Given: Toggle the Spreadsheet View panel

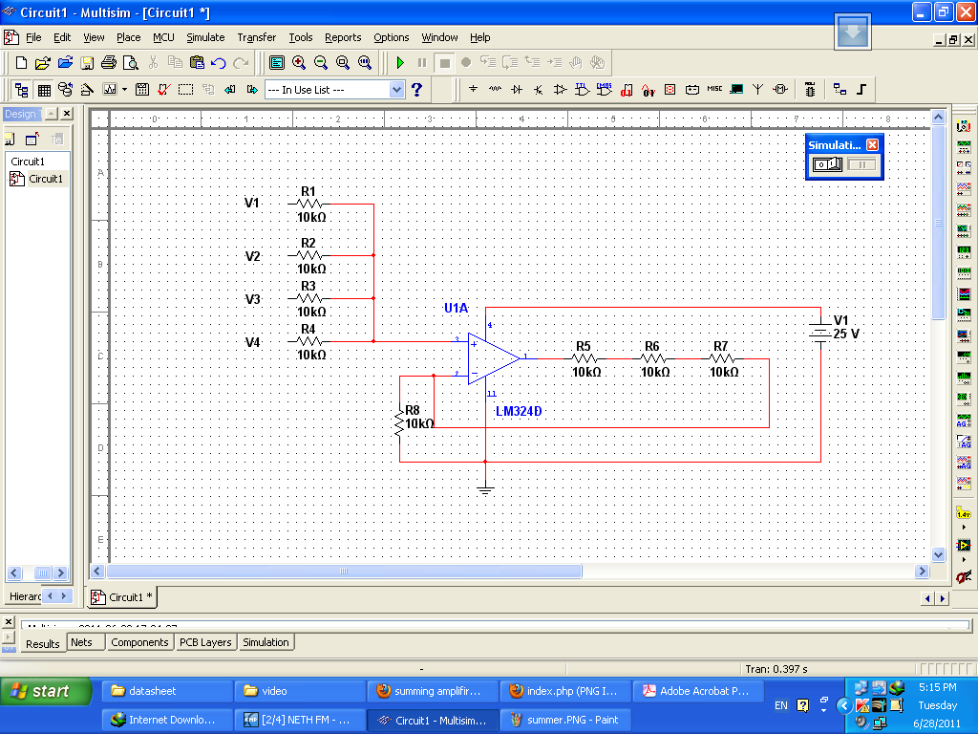Looking at the screenshot, I should [44, 89].
